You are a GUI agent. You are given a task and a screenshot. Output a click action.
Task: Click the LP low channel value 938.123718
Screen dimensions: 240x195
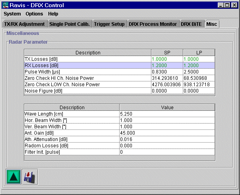pyautogui.click(x=199, y=85)
